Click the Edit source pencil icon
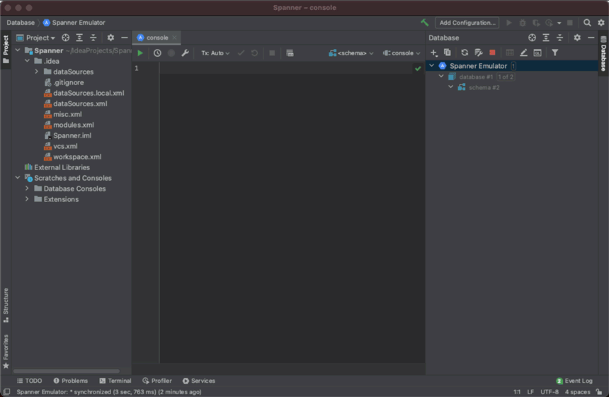 (x=523, y=52)
